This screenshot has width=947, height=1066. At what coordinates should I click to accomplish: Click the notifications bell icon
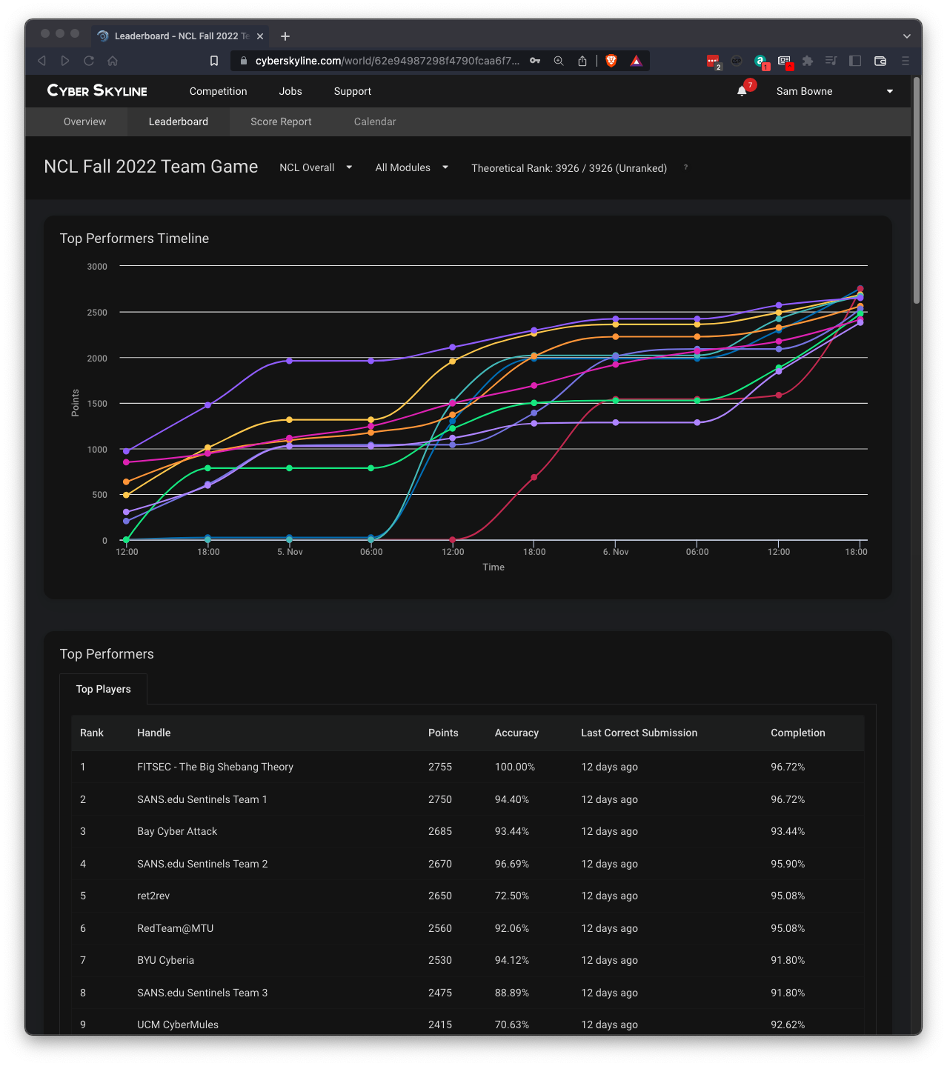(x=742, y=91)
